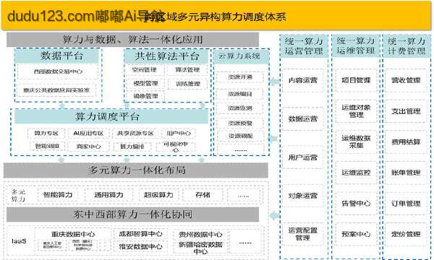The width and height of the screenshot is (434, 260).
Task: Select the 超级算力 box
Action: coord(158,195)
